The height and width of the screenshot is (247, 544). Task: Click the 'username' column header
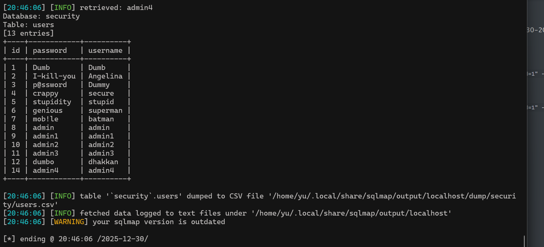click(105, 51)
